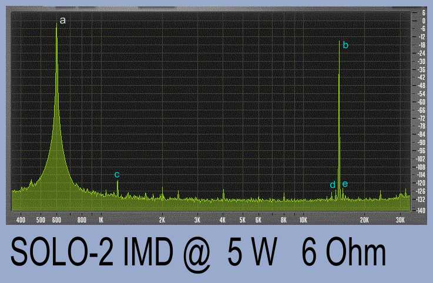Click the '400' frequency axis label

(21, 220)
